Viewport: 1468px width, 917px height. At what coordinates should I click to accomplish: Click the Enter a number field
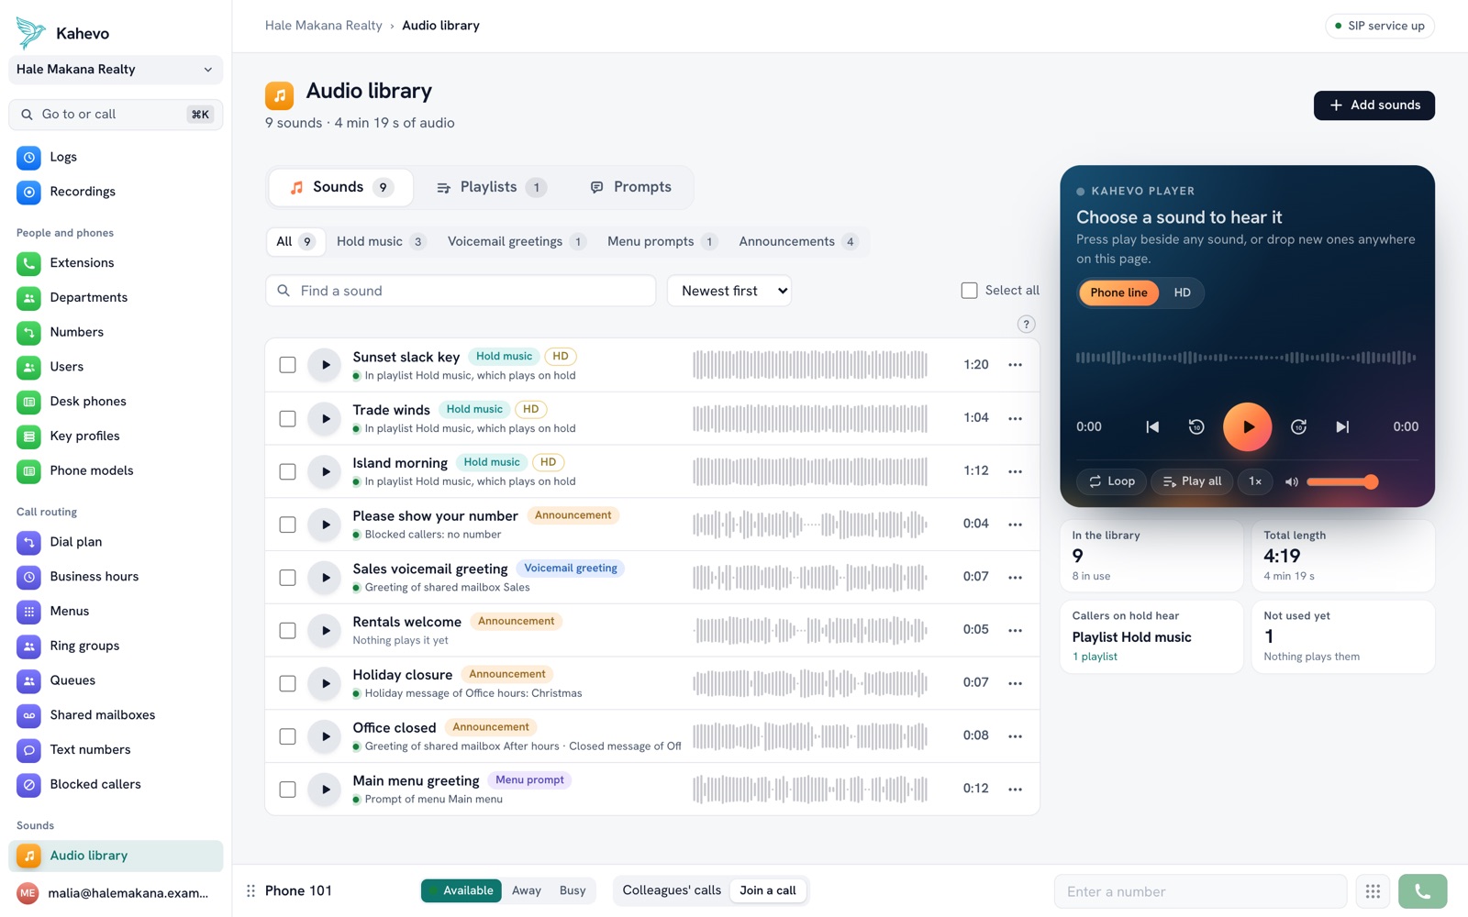click(1200, 891)
